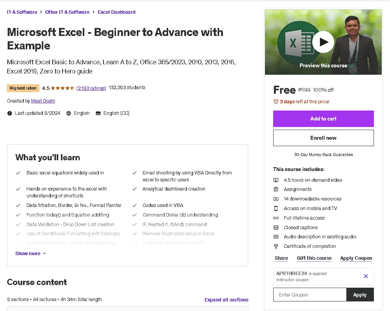
Task: Click the Show more chevron arrow
Action: [44, 253]
